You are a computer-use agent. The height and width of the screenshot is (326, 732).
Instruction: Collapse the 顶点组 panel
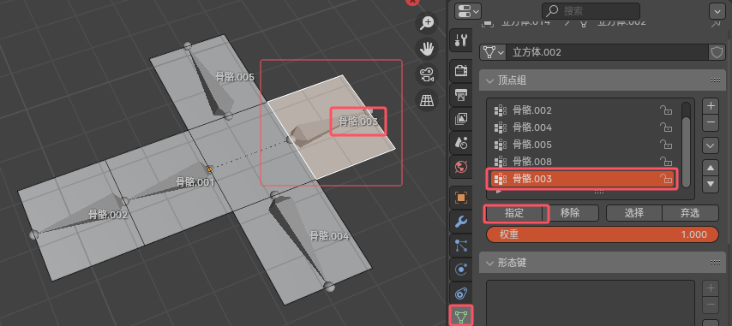click(489, 80)
